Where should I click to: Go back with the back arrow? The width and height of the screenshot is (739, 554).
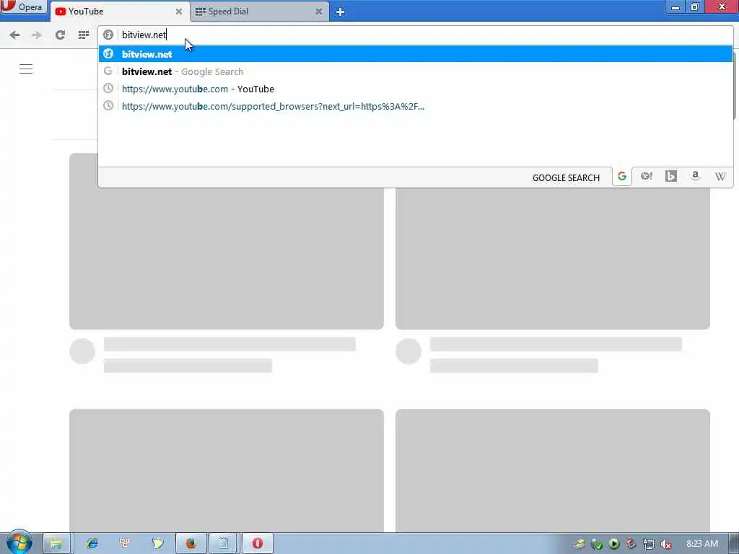(x=14, y=35)
